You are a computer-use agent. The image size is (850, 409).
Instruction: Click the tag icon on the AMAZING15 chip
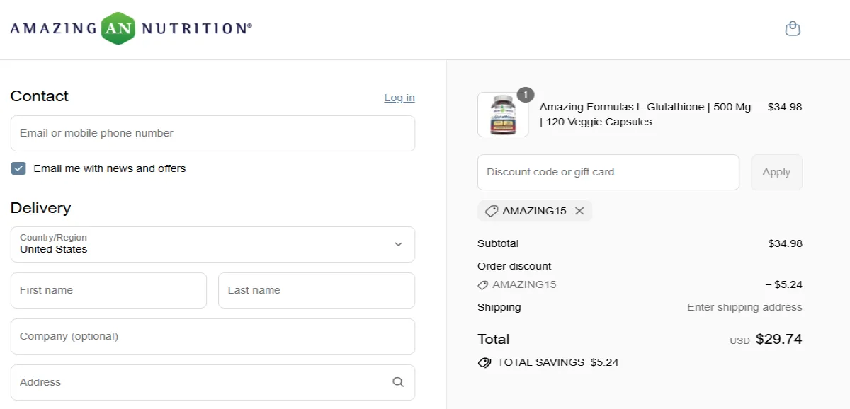coord(492,210)
